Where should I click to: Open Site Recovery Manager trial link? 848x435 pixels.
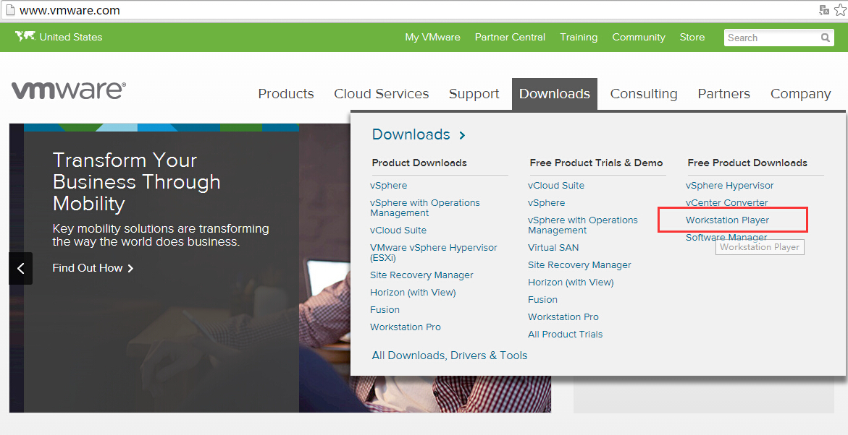pyautogui.click(x=579, y=265)
